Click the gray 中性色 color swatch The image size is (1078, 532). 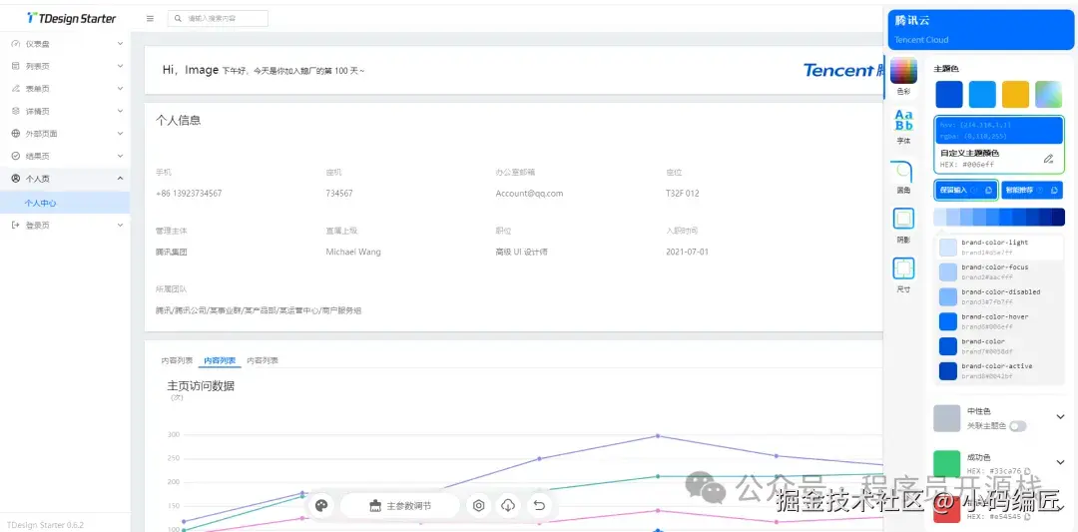coord(946,418)
